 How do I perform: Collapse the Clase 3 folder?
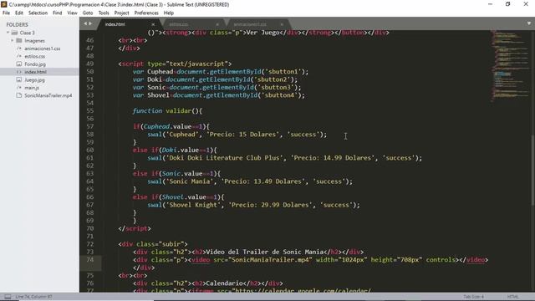point(8,33)
